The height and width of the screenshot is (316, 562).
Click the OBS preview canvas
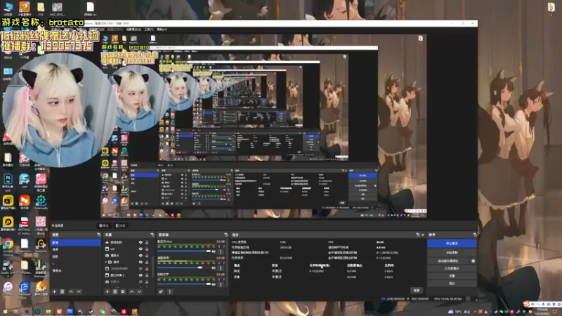[x=263, y=126]
